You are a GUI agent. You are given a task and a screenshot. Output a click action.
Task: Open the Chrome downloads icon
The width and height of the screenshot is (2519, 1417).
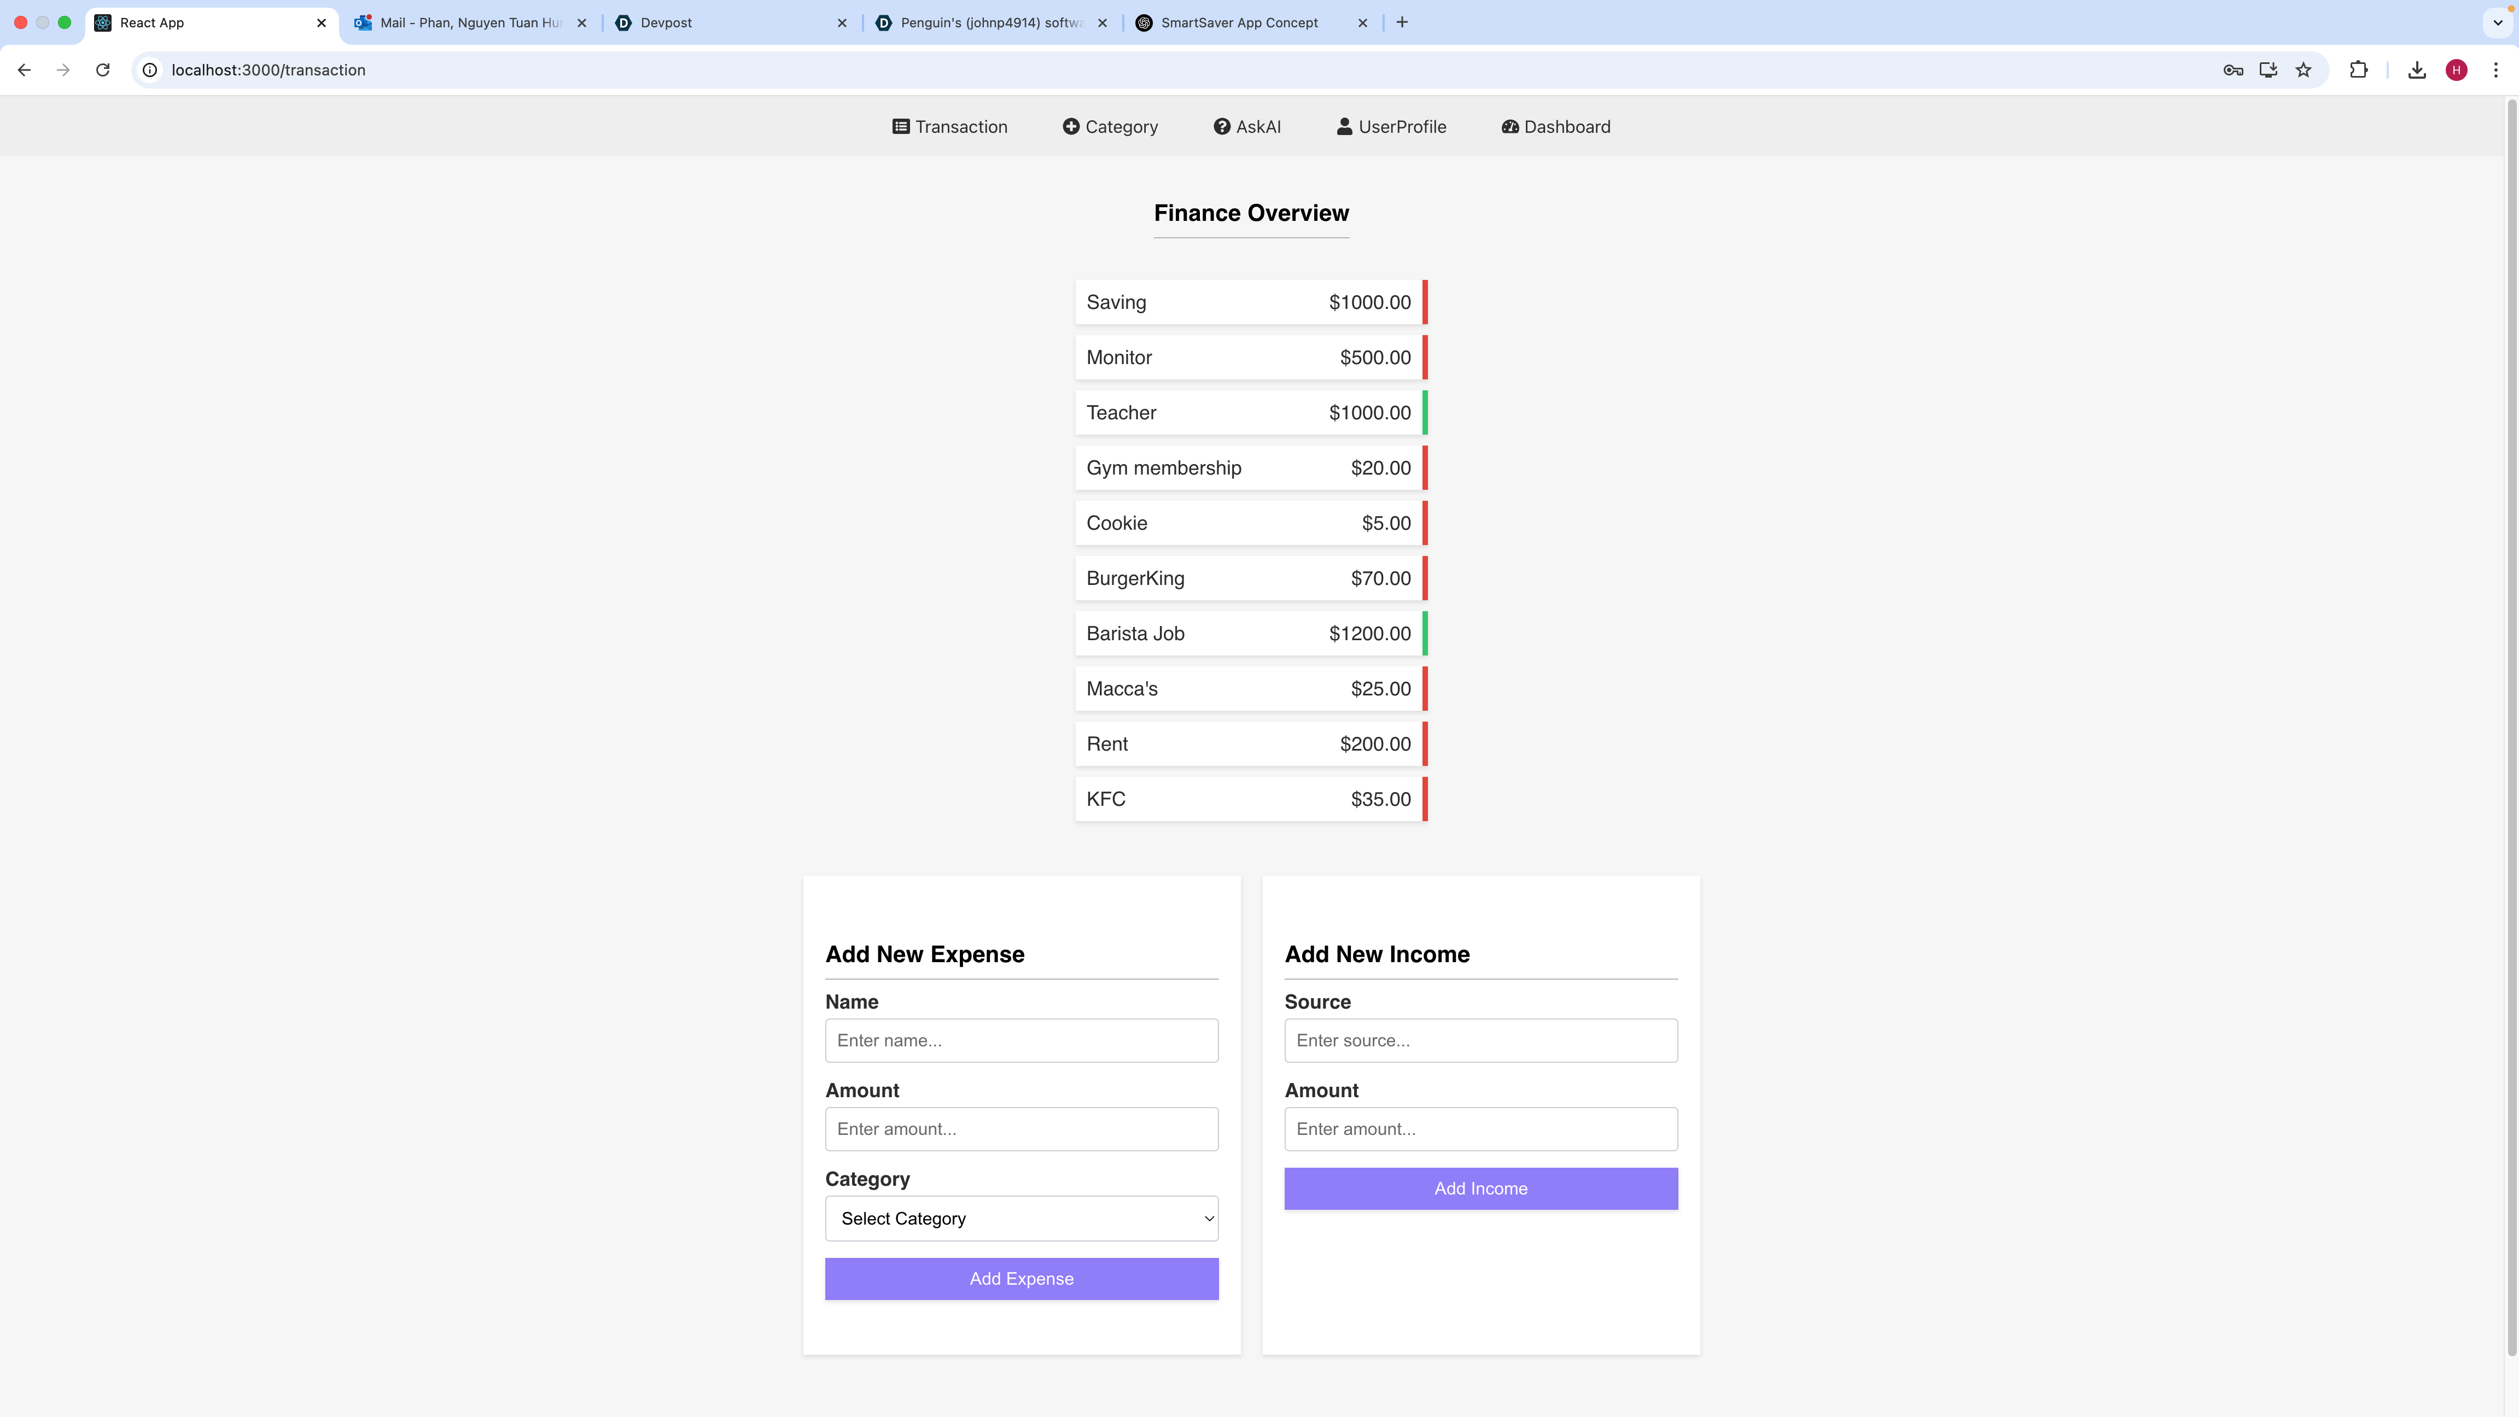[2416, 71]
